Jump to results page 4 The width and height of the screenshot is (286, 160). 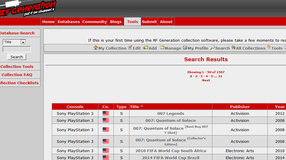click(207, 76)
